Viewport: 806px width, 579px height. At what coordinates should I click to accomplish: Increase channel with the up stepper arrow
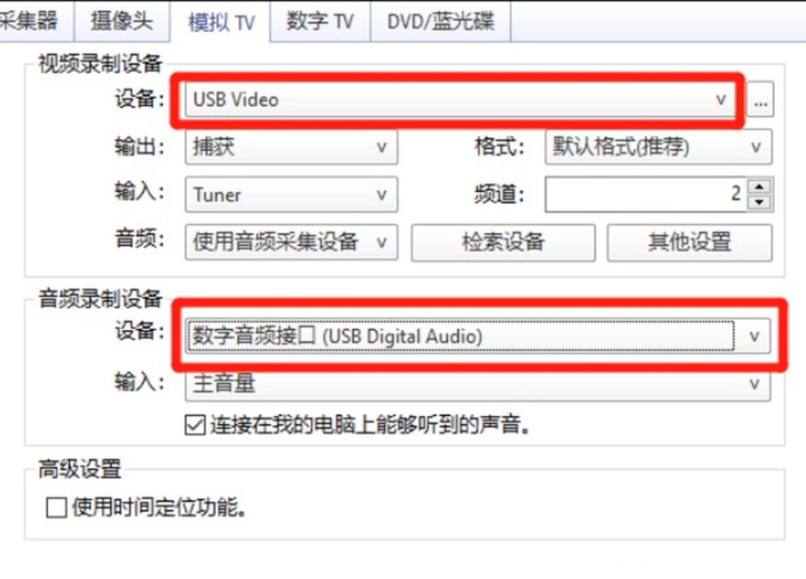(x=760, y=186)
